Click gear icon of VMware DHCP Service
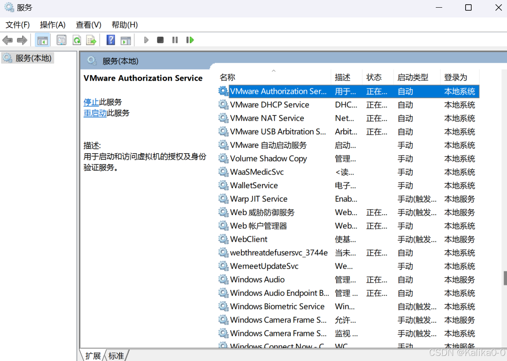This screenshot has width=507, height=361. 223,105
